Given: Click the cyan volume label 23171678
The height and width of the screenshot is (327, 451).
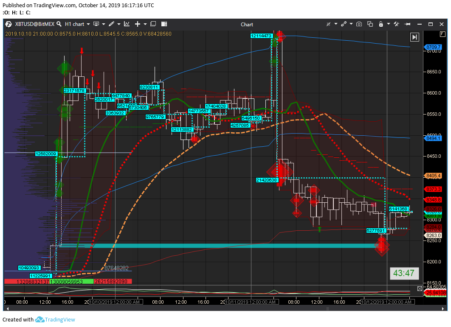Looking at the screenshot, I should click(74, 90).
